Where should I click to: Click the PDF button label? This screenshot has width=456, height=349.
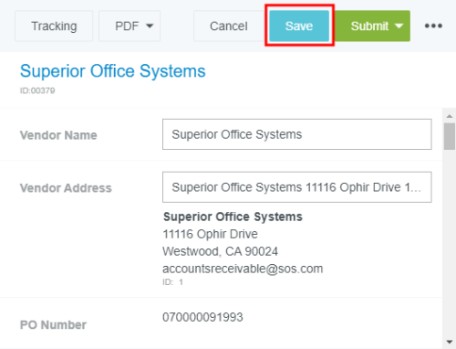coord(127,26)
